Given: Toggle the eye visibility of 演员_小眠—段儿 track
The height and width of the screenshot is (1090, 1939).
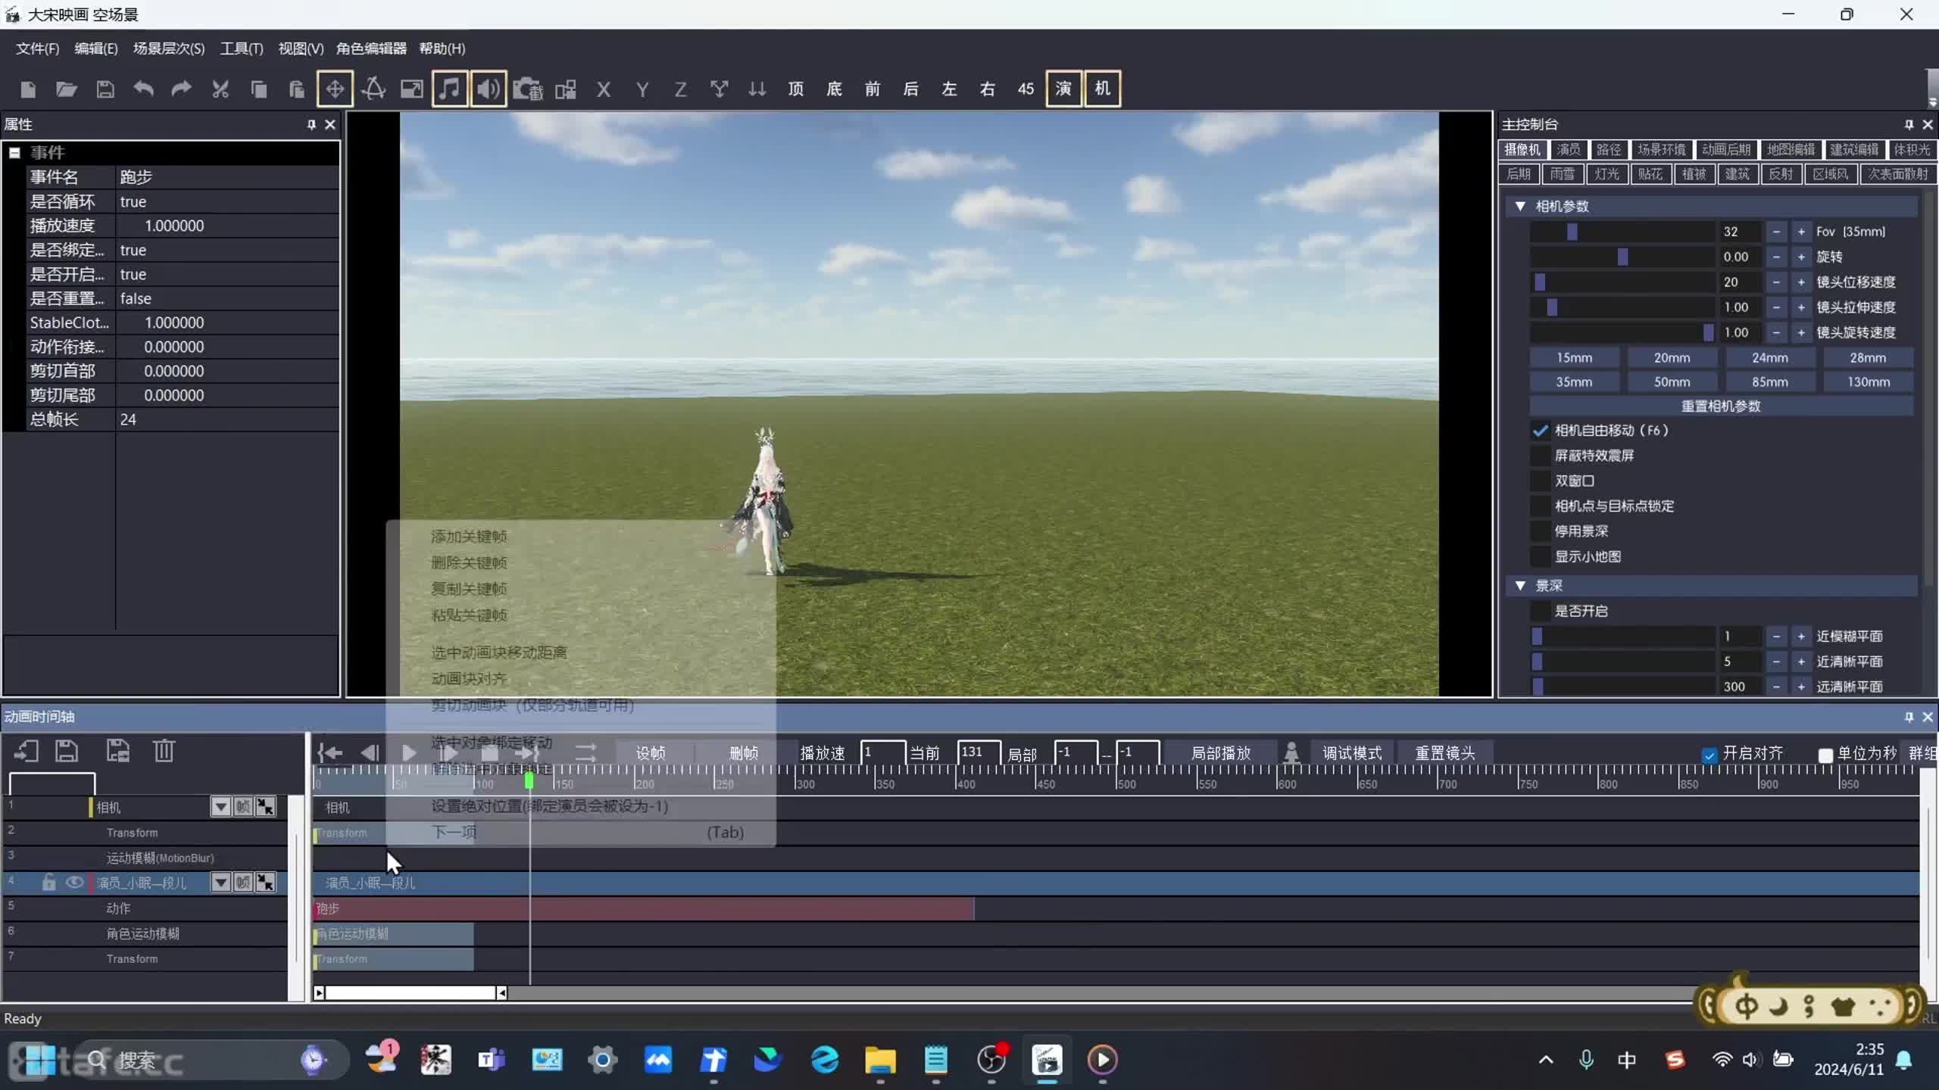Looking at the screenshot, I should pos(74,883).
